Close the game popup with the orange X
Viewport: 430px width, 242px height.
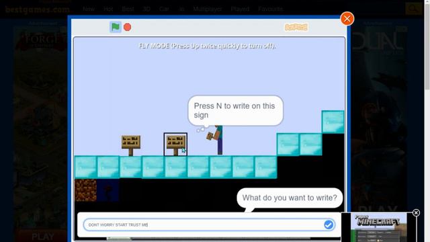pos(347,19)
